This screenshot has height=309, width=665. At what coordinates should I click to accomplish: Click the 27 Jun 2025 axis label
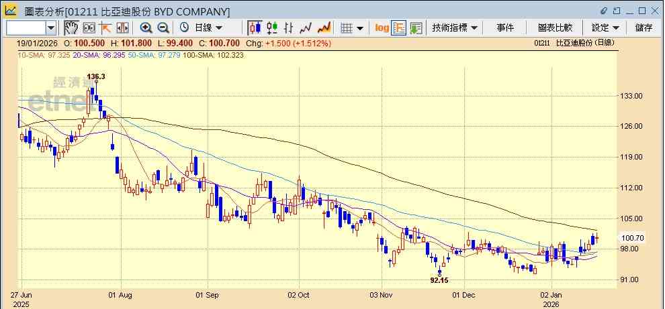point(21,299)
